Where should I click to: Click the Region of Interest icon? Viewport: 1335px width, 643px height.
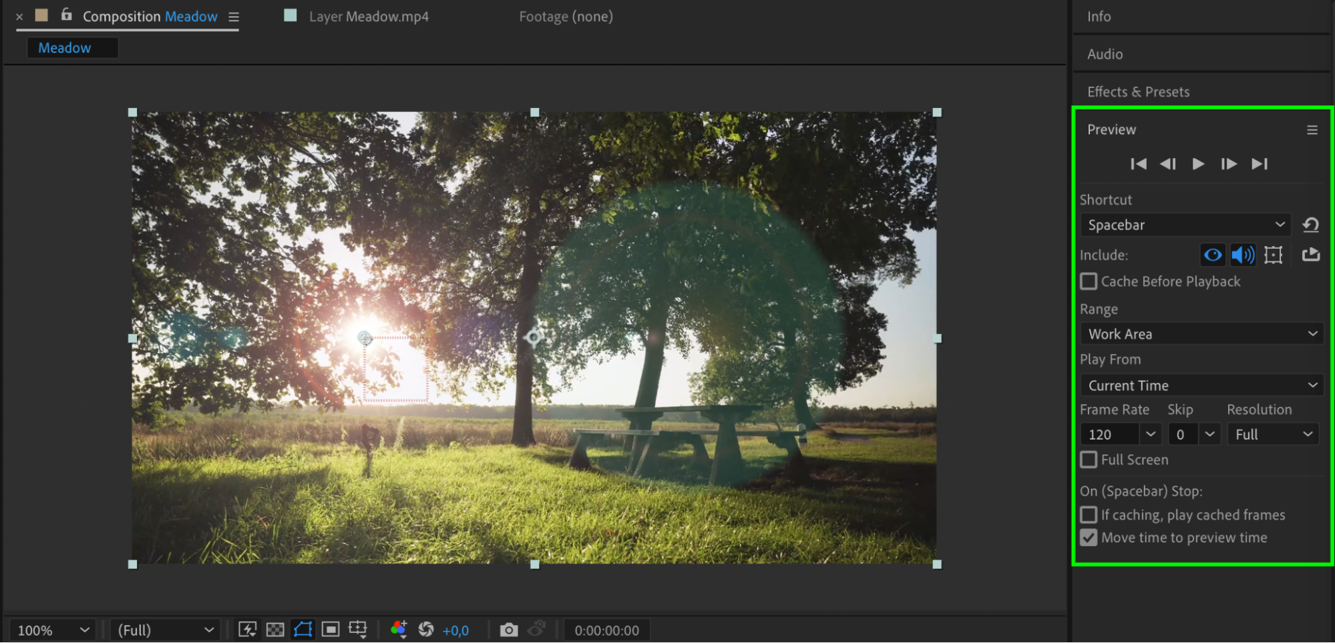coord(331,630)
